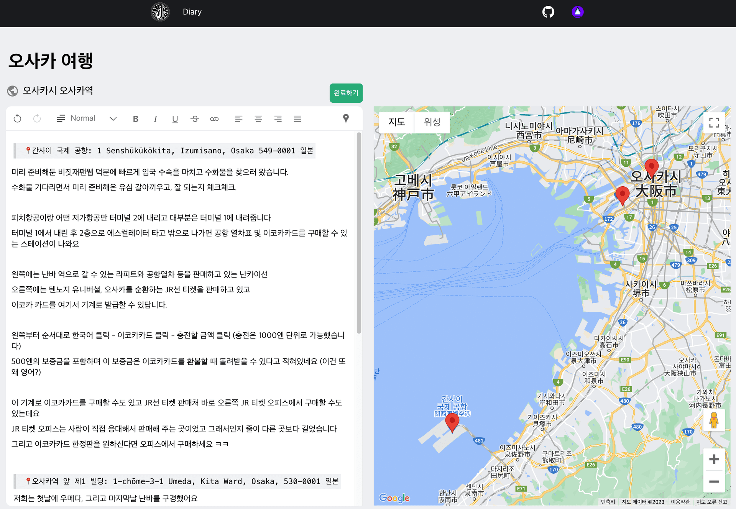Expand the heading size chevron
736x509 pixels.
pos(113,118)
